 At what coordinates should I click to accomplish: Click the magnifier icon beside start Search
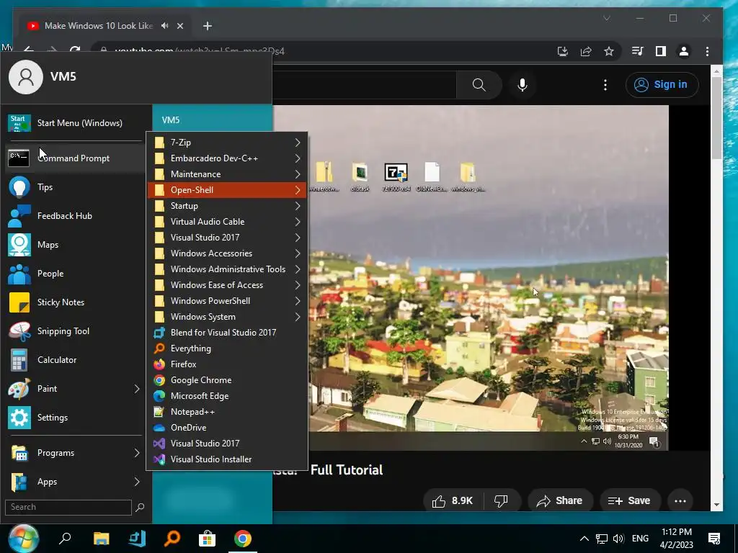point(140,508)
